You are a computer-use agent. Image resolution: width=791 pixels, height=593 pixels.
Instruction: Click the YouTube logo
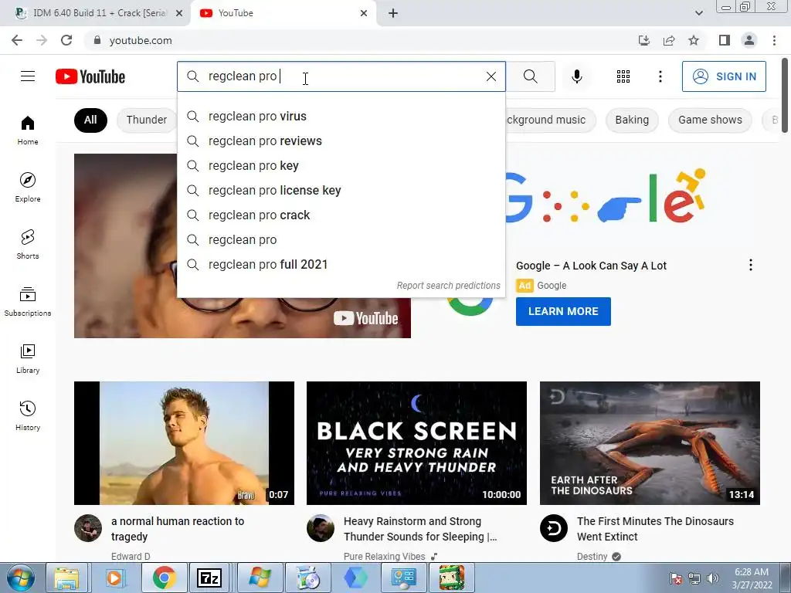click(x=90, y=76)
